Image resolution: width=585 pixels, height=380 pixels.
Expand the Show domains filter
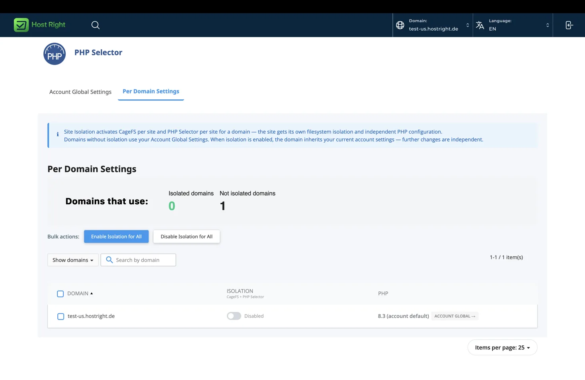click(x=73, y=260)
